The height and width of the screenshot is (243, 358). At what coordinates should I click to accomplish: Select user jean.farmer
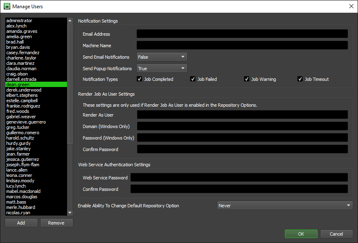[x=36, y=154]
